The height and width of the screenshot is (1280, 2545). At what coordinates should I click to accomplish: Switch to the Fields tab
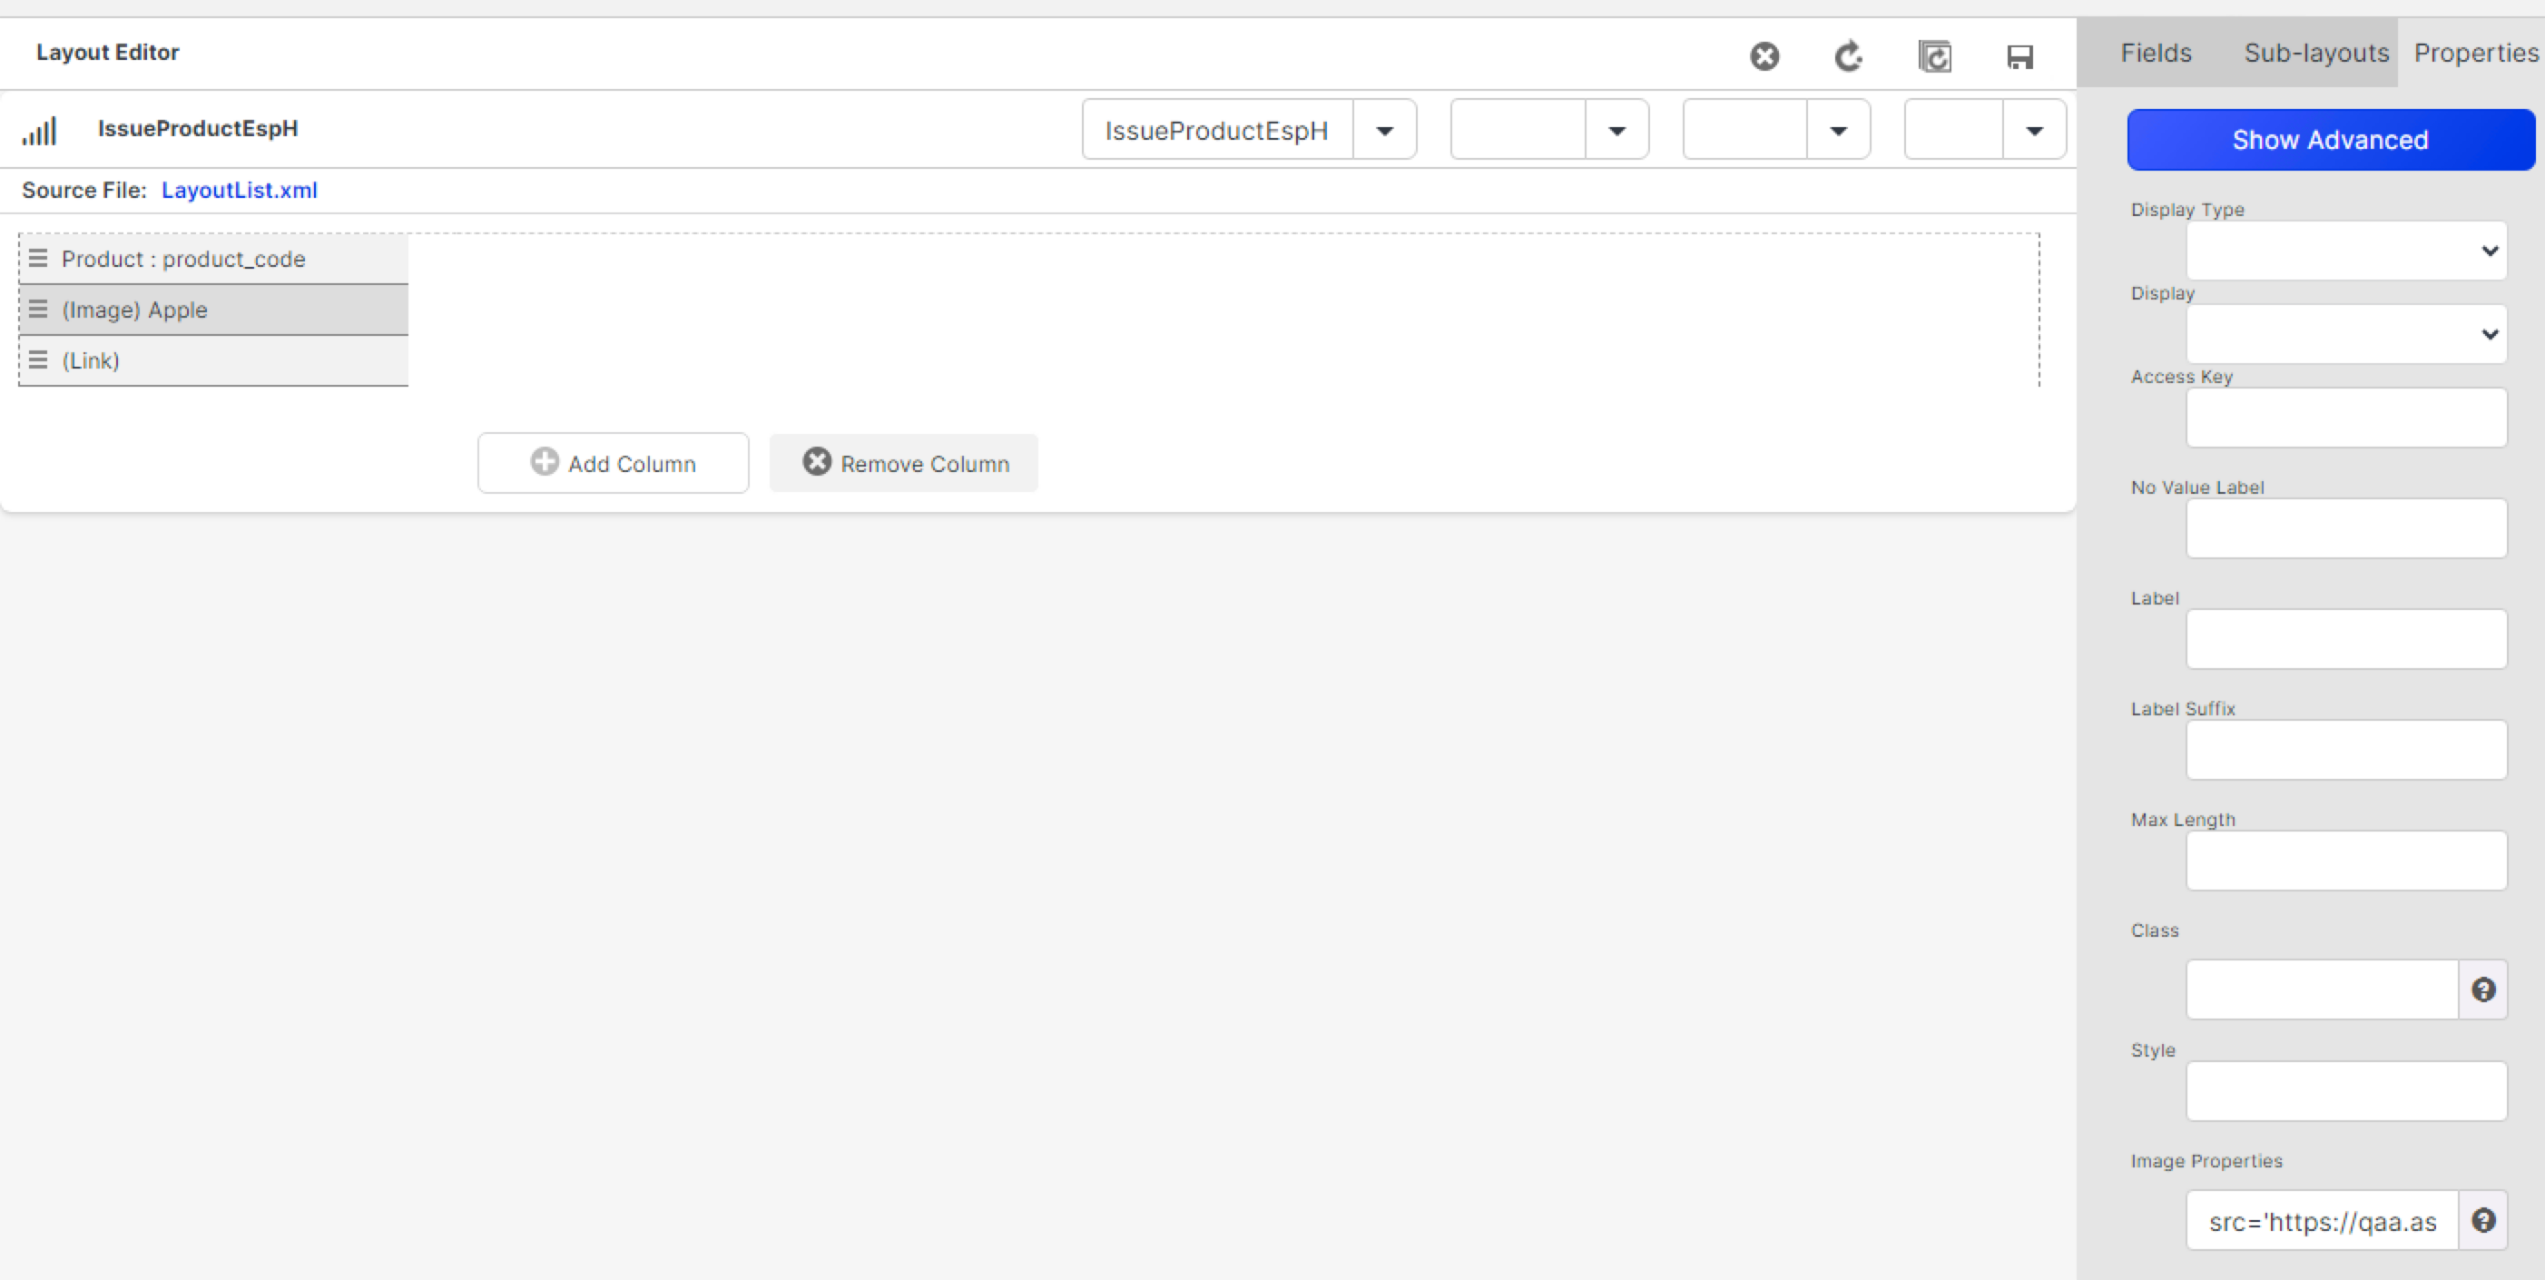2156,53
